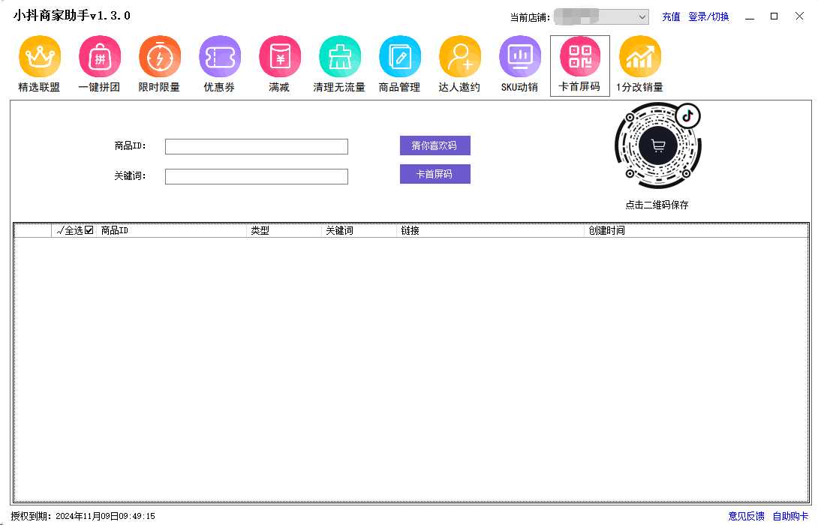
Task: Click the purple 卡首屏码 generate button
Action: coord(435,173)
